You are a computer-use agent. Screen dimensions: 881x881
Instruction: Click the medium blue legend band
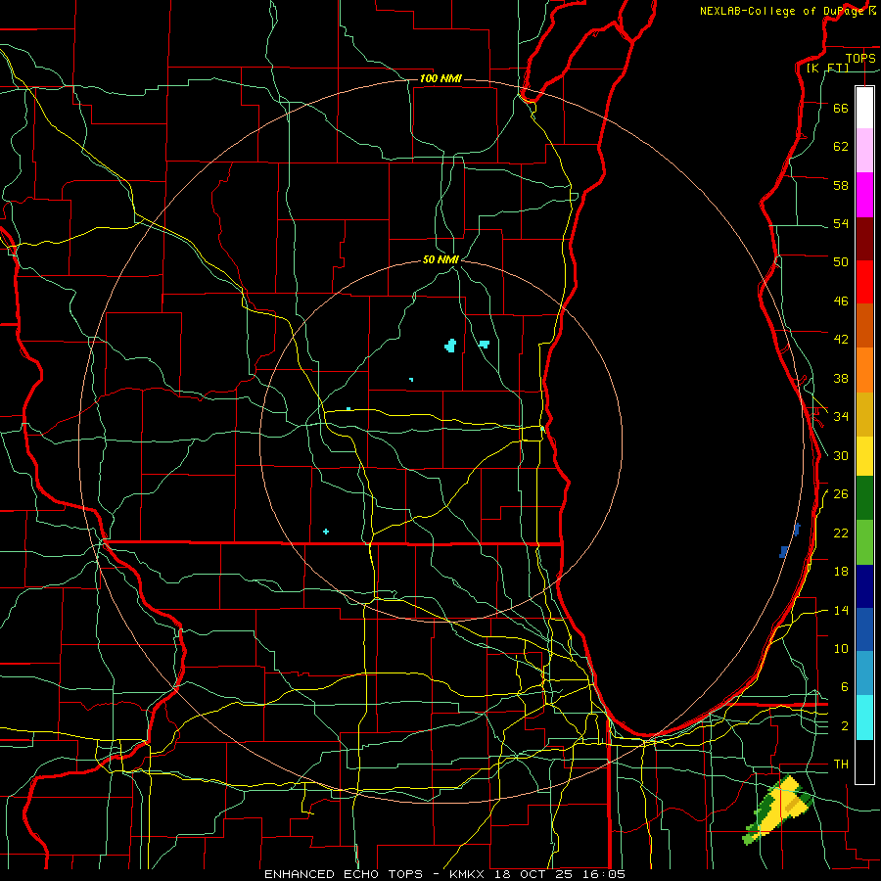(864, 629)
